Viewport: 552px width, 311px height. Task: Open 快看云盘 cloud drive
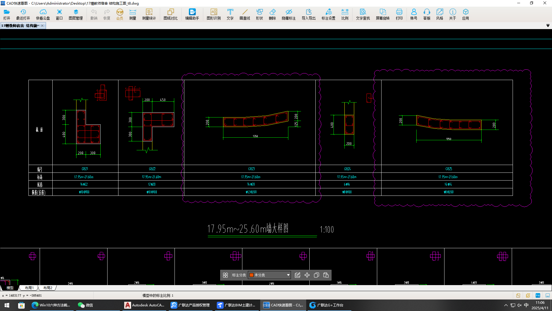click(x=43, y=14)
